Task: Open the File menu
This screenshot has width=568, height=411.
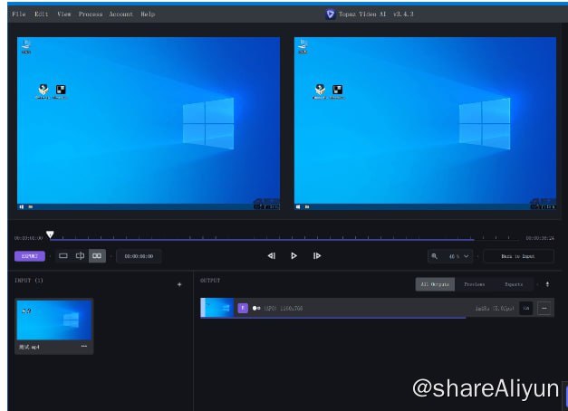Action: pyautogui.click(x=19, y=14)
